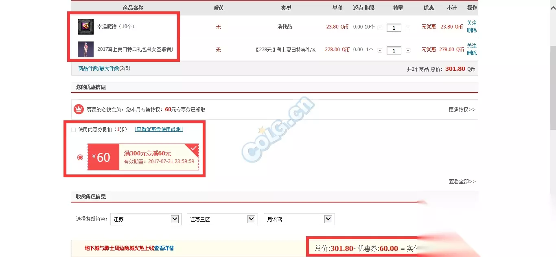Decrease quantity of 海上夏日特典礼包 with minus
556x257 pixels.
click(380, 51)
